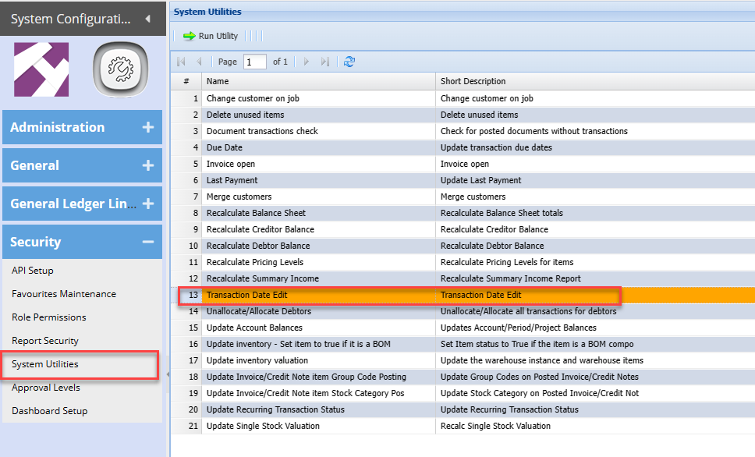
Task: Refresh the System Utilities list
Action: point(349,62)
